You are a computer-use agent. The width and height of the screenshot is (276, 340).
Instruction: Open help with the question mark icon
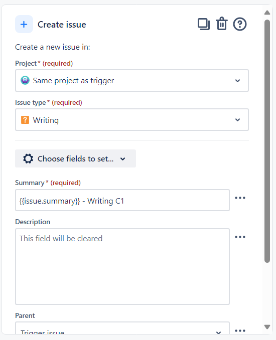[240, 24]
